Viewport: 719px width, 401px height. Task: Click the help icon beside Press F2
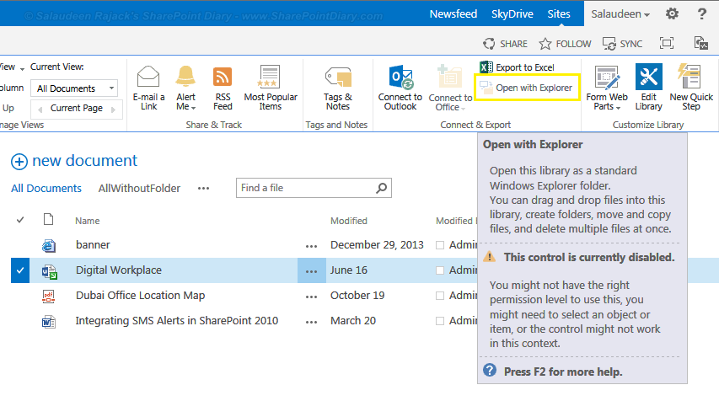coord(490,370)
